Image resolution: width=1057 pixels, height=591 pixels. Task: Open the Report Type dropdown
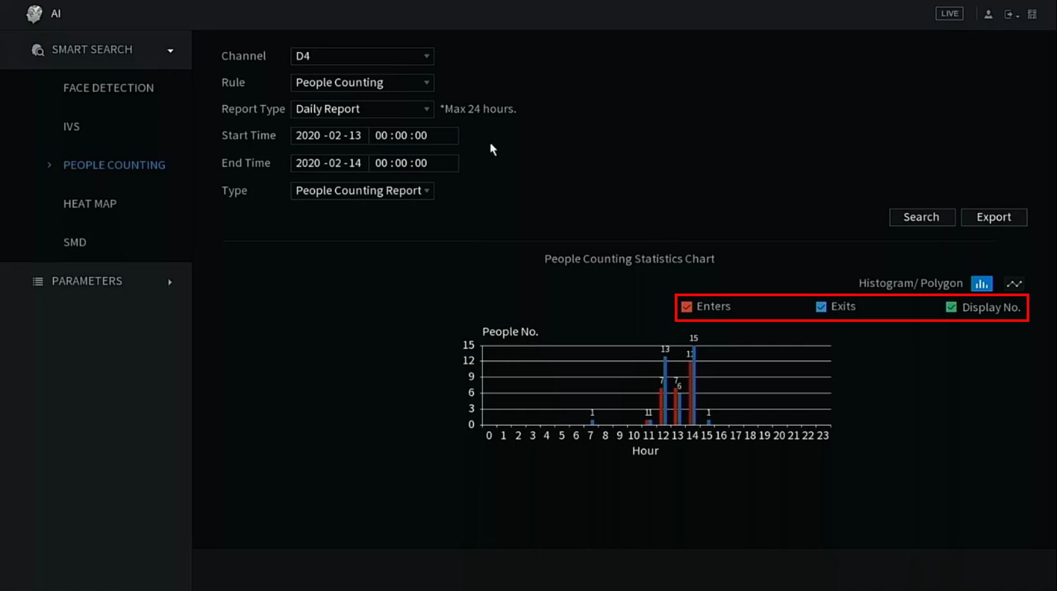pyautogui.click(x=362, y=109)
